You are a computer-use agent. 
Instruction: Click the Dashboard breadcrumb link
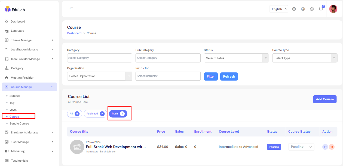click(74, 33)
